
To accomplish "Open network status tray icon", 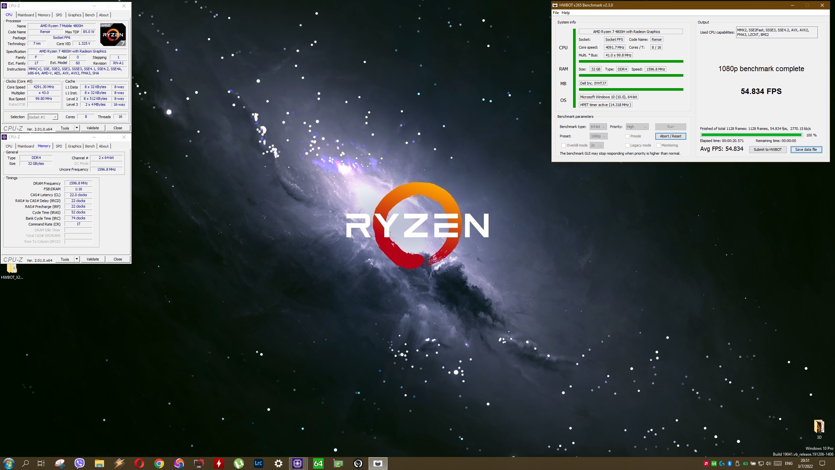I will tap(761, 463).
